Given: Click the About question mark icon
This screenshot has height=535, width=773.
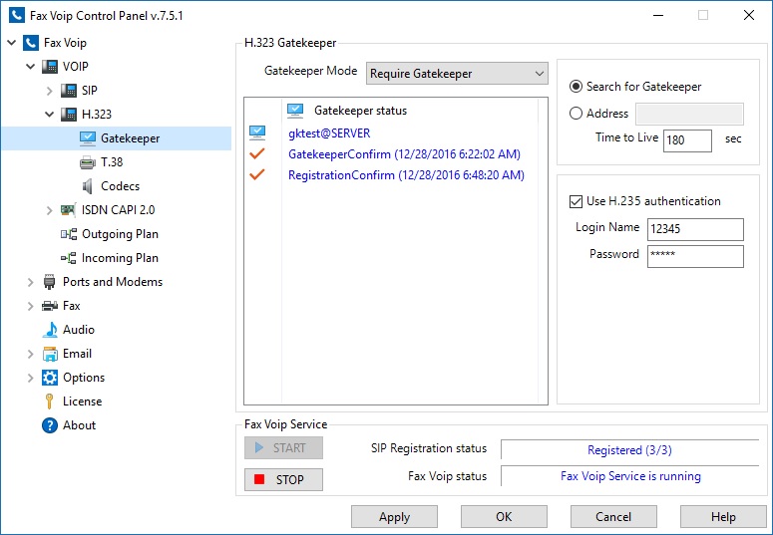Looking at the screenshot, I should point(49,425).
